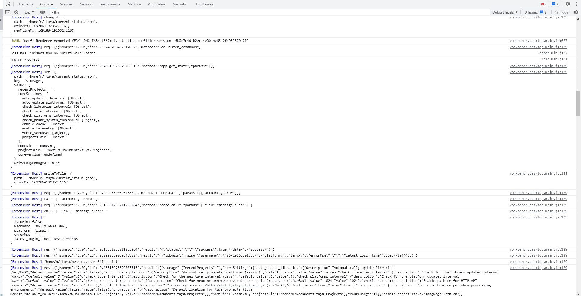
Task: Open the three-dot DevTools customize menu
Action: pyautogui.click(x=576, y=4)
